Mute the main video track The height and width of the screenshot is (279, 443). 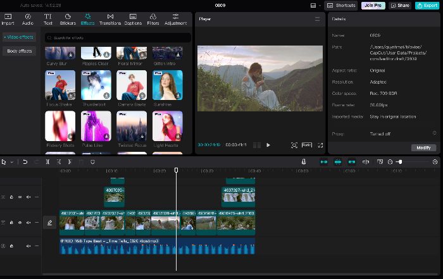point(28,223)
